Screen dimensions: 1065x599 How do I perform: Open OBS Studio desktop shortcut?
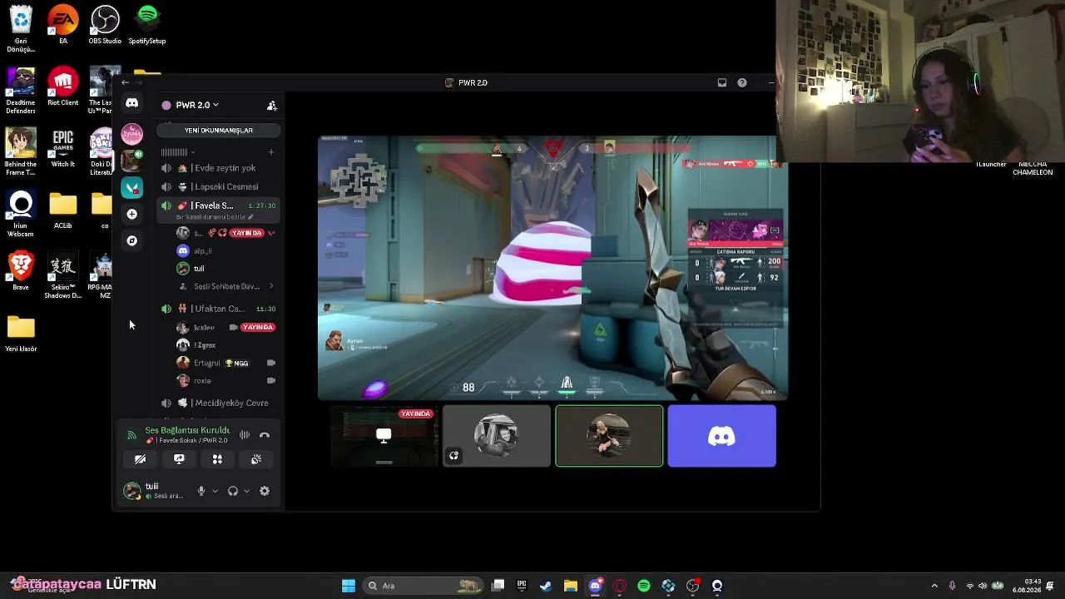105,25
